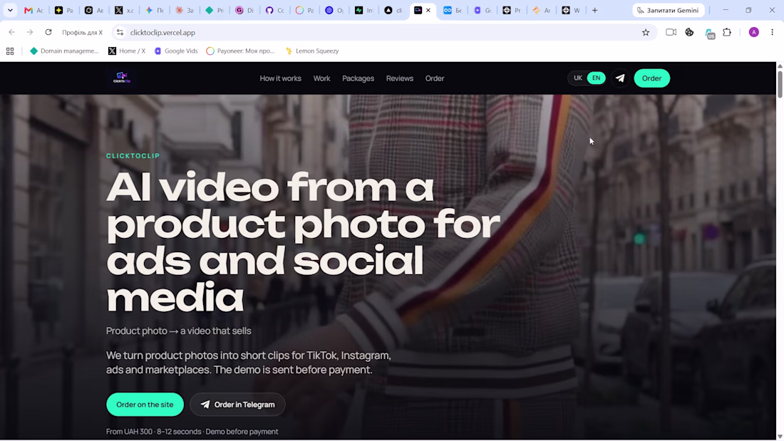Select the EN language option
This screenshot has width=784, height=441.
[x=596, y=78]
